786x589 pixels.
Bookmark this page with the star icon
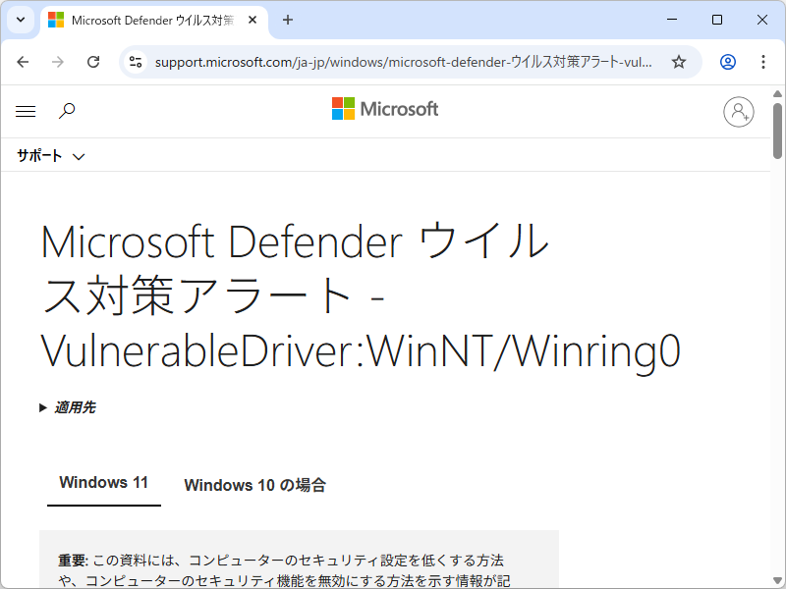coord(679,61)
